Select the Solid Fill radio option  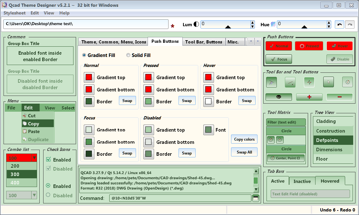[x=128, y=55]
